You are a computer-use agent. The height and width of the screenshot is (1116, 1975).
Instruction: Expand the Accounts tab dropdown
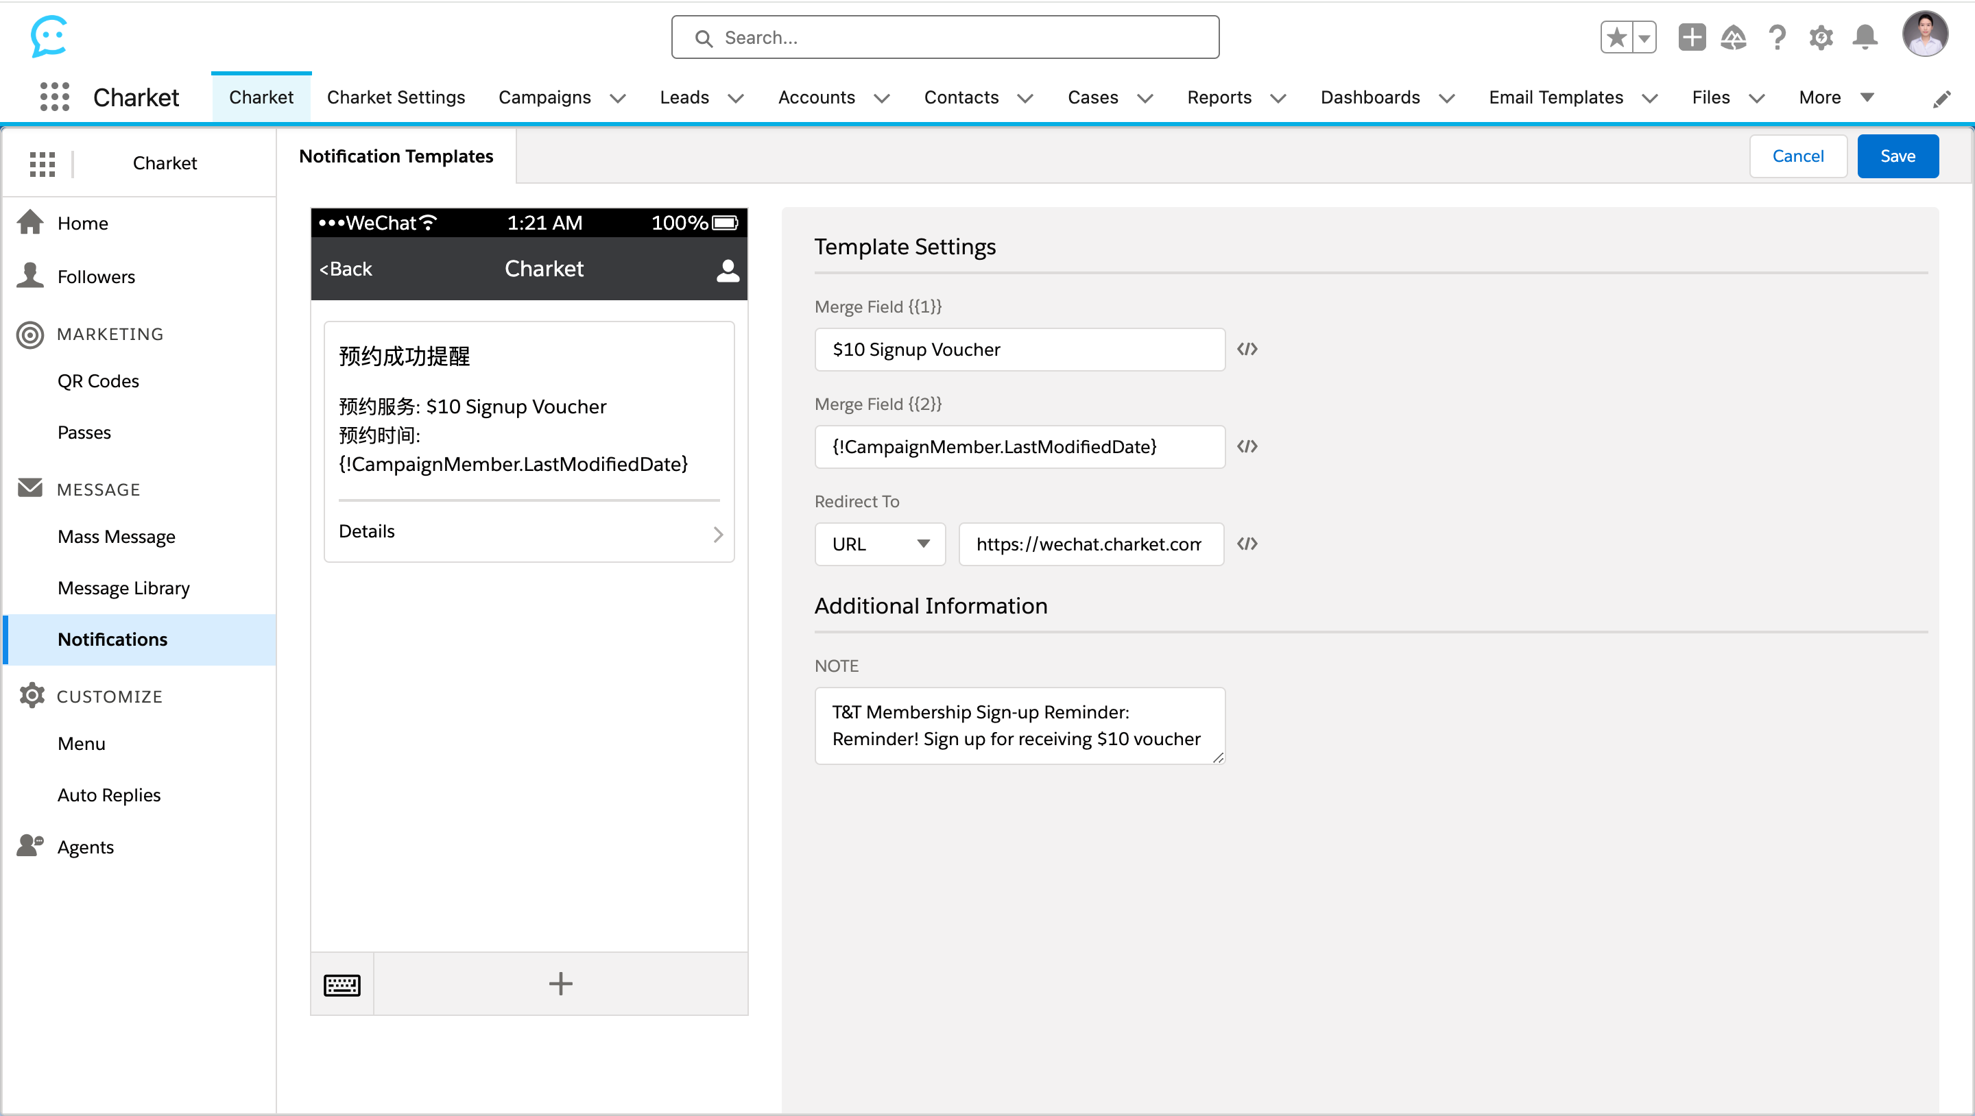882,98
